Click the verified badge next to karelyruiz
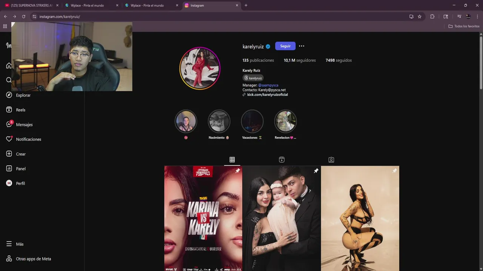This screenshot has height=271, width=483. [268, 46]
